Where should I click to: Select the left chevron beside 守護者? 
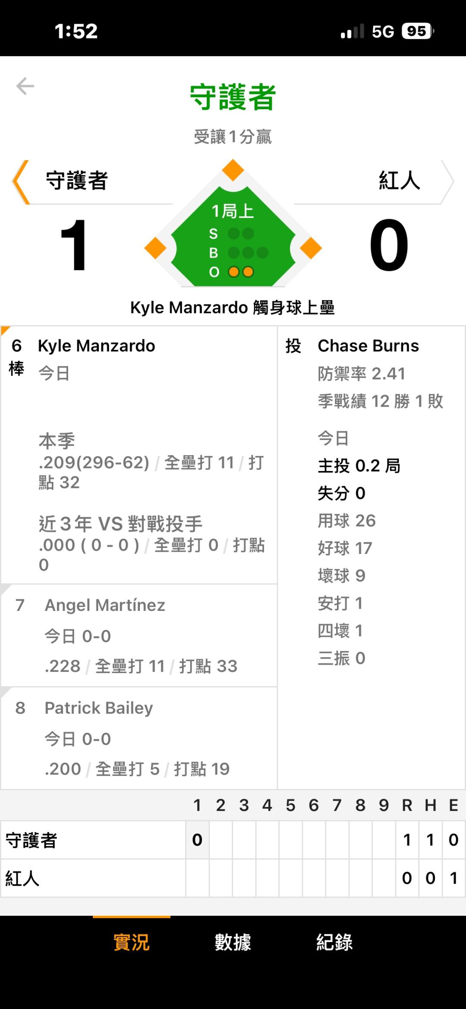click(20, 182)
